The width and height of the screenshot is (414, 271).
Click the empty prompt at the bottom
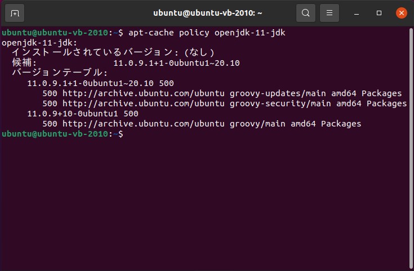click(x=63, y=134)
